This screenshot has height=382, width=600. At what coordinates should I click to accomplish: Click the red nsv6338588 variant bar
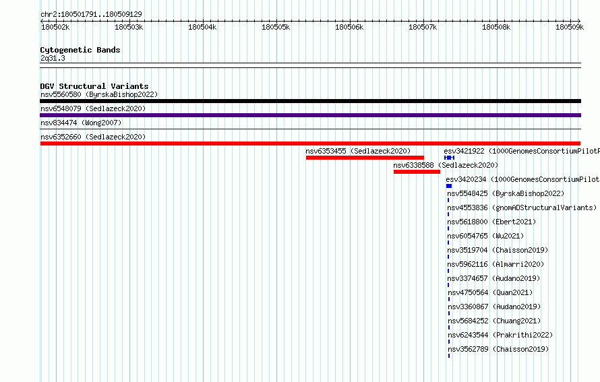coord(417,172)
